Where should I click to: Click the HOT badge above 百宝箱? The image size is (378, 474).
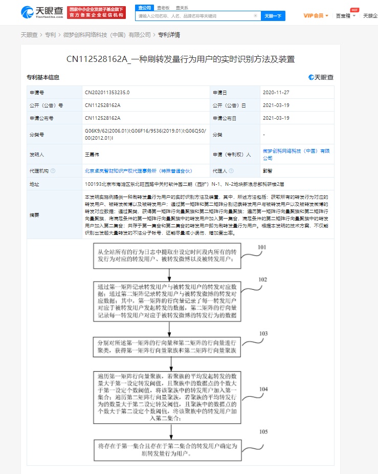click(x=354, y=10)
